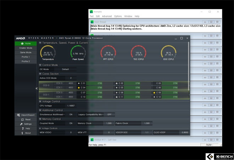This screenshot has width=234, height=160.
Task: Open Import/Export in Ryzen Master
Action: point(26,115)
